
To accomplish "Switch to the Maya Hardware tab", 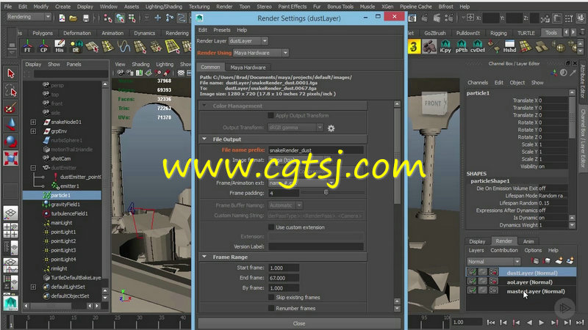I will (x=248, y=67).
